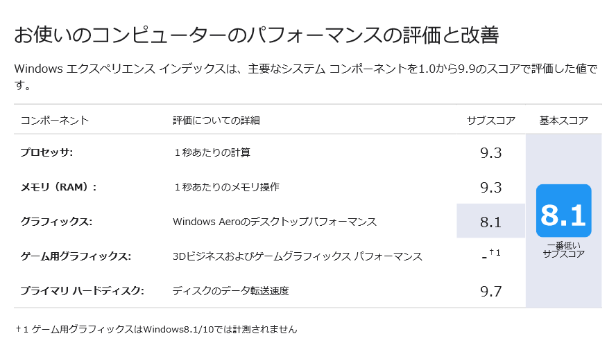Click the hard disk subscore 9.7
Screen dimensions: 616x354
[490, 291]
